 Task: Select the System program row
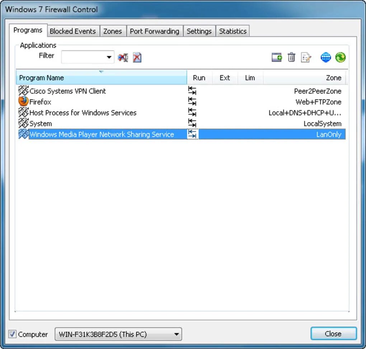(x=182, y=124)
